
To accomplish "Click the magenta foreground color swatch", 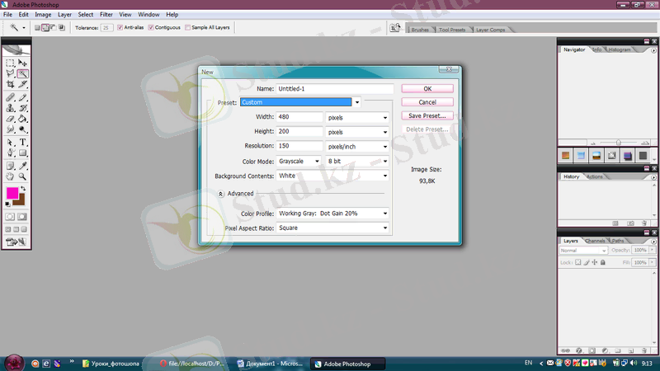I will [12, 194].
